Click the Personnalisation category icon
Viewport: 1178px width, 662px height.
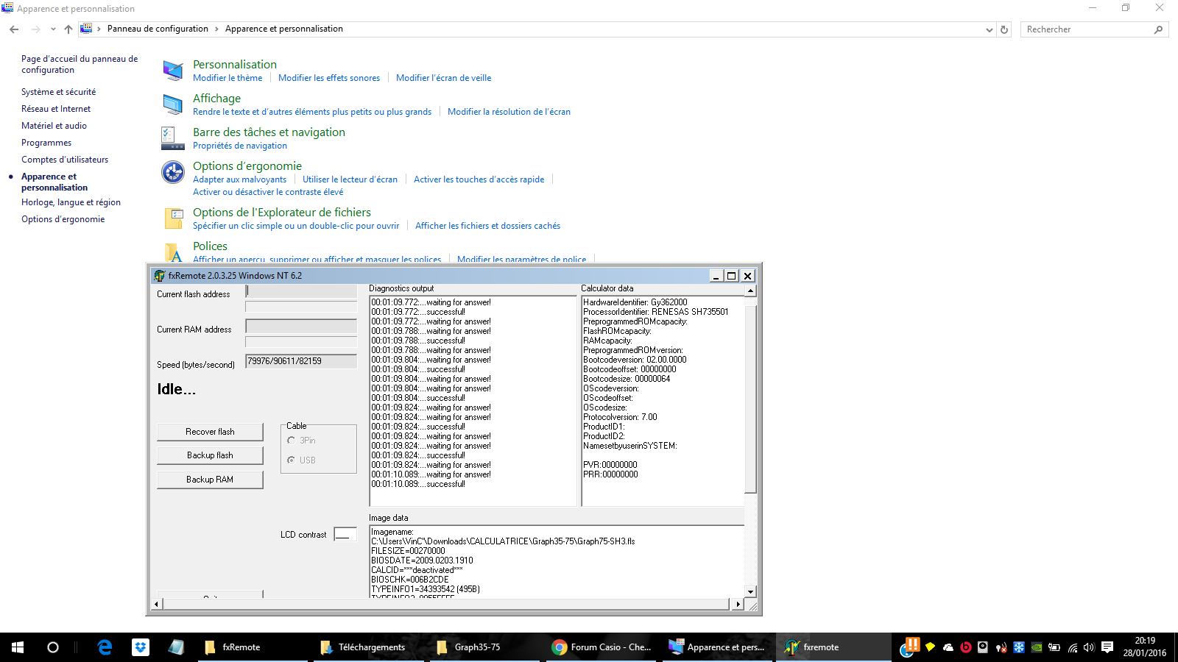pos(173,71)
